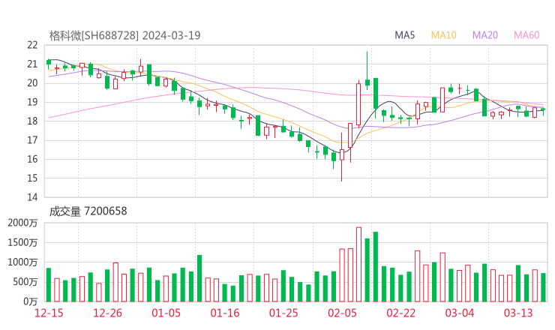The height and width of the screenshot is (330, 555).
Task: Click the candlestick with the lowest wick near 15
Action: tap(342, 157)
